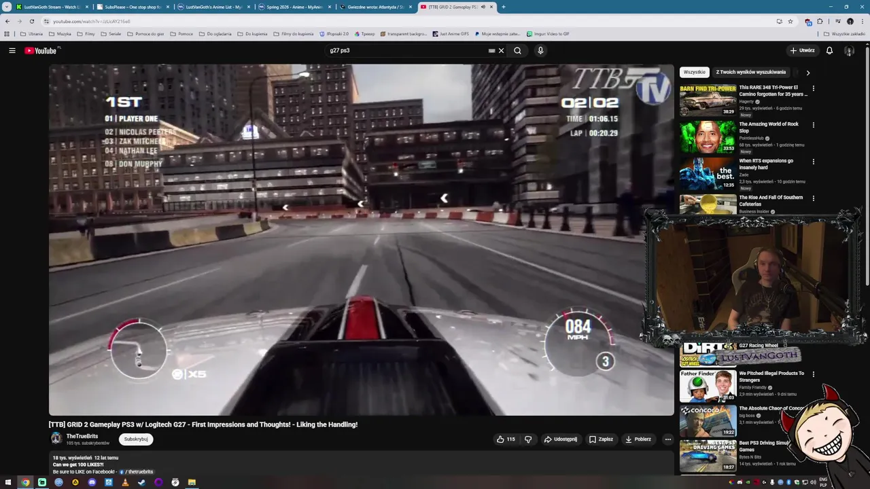Dislike the video
This screenshot has height=489, width=870.
528,439
